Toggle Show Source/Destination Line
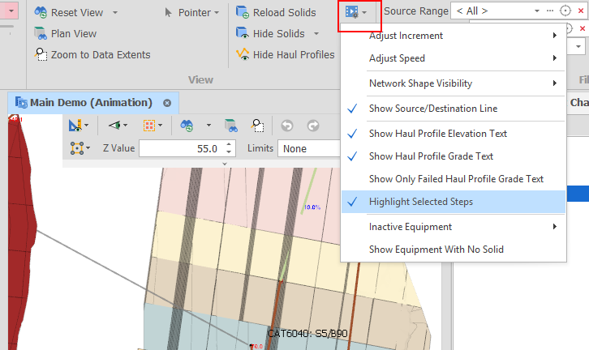589x350 pixels. [x=454, y=109]
